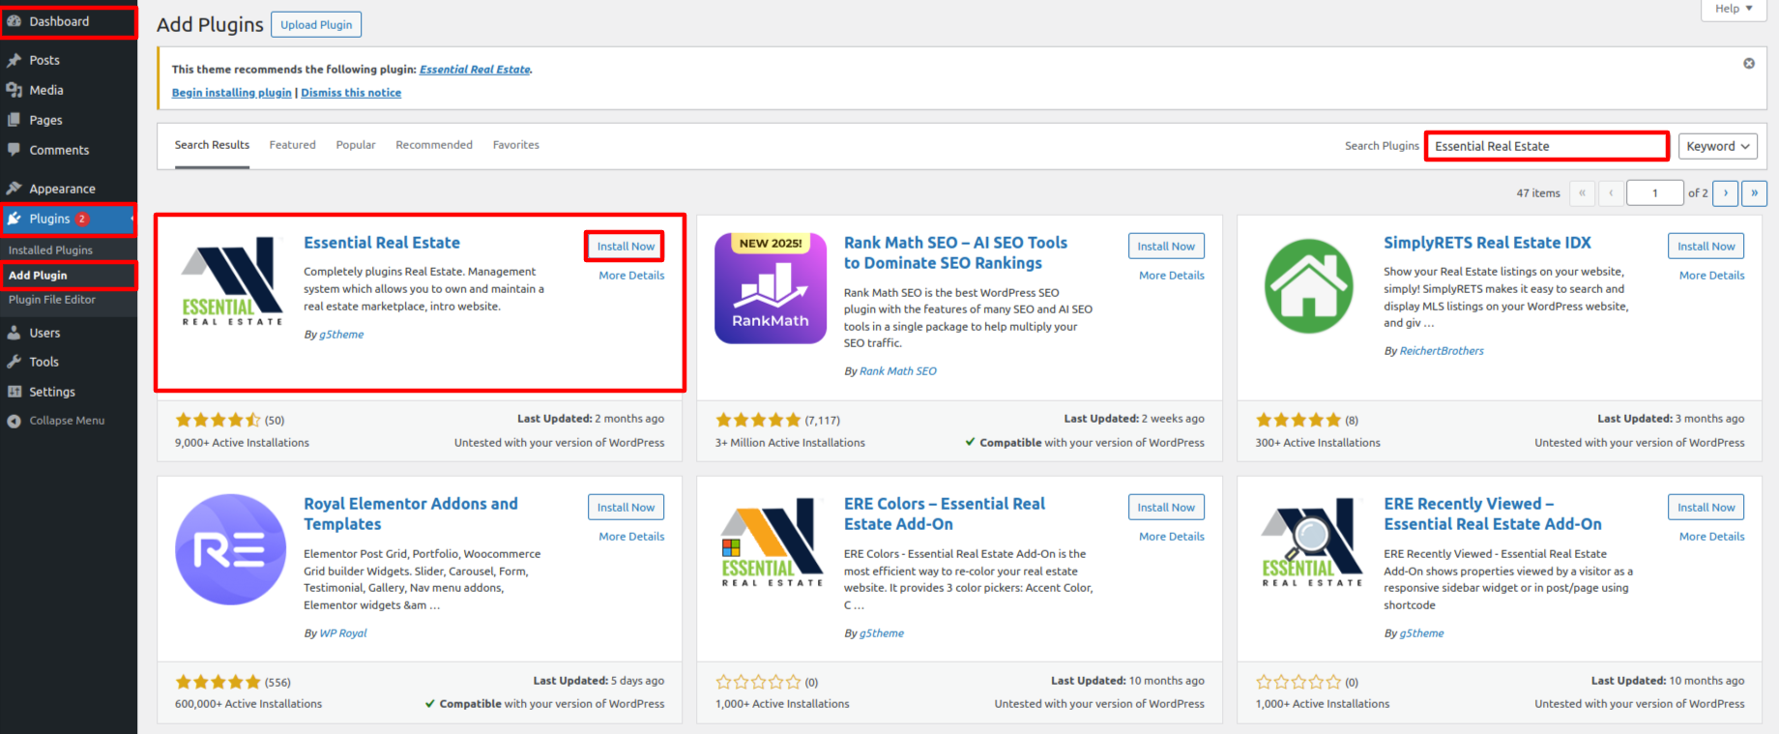Open the Keyword search type dropdown
Image resolution: width=1779 pixels, height=734 pixels.
[1717, 146]
